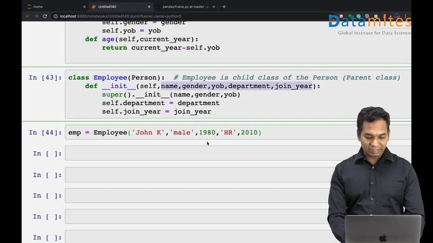433x243 pixels.
Task: Click 'return current_year-self.yob' line
Action: (x=161, y=48)
